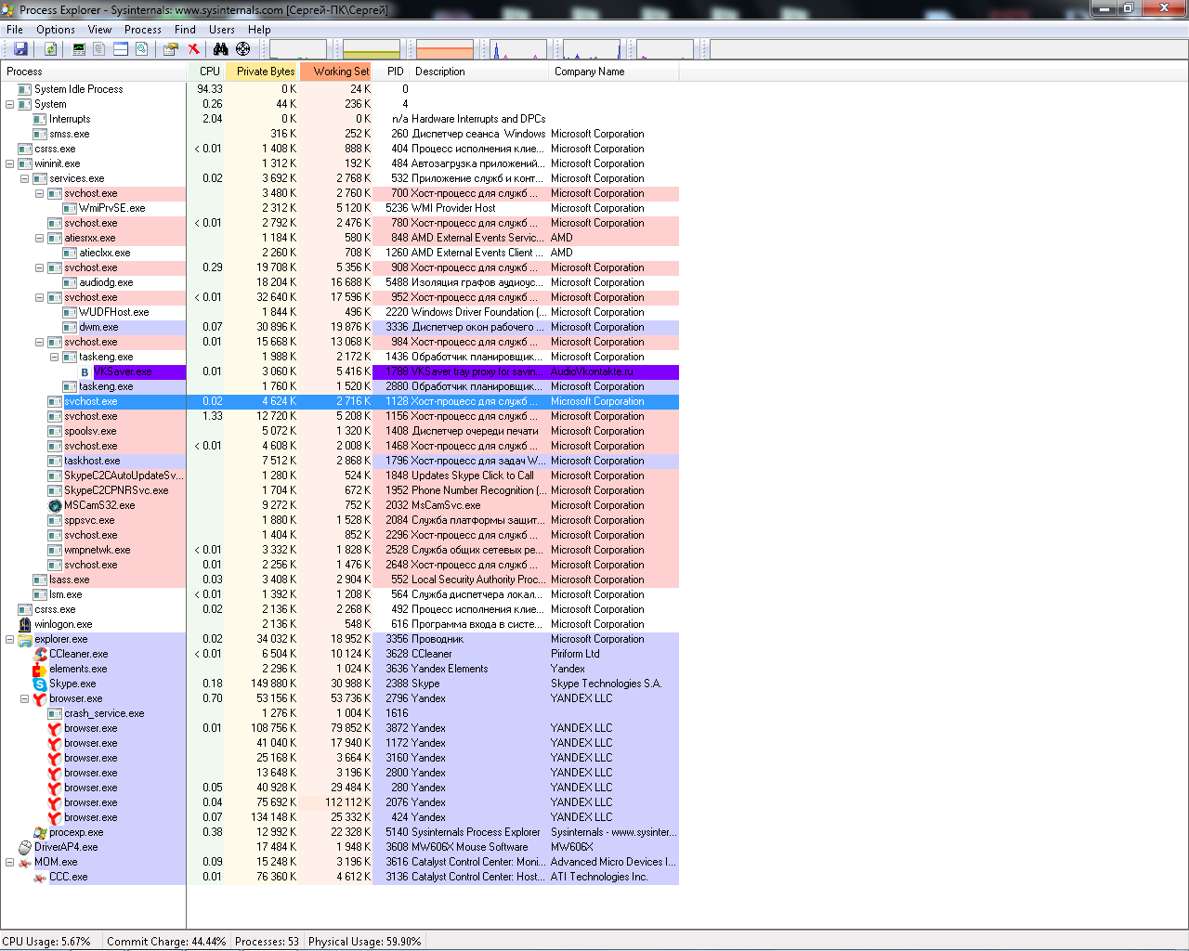Click the procexp.exe process icon
The width and height of the screenshot is (1189, 951).
click(x=40, y=832)
